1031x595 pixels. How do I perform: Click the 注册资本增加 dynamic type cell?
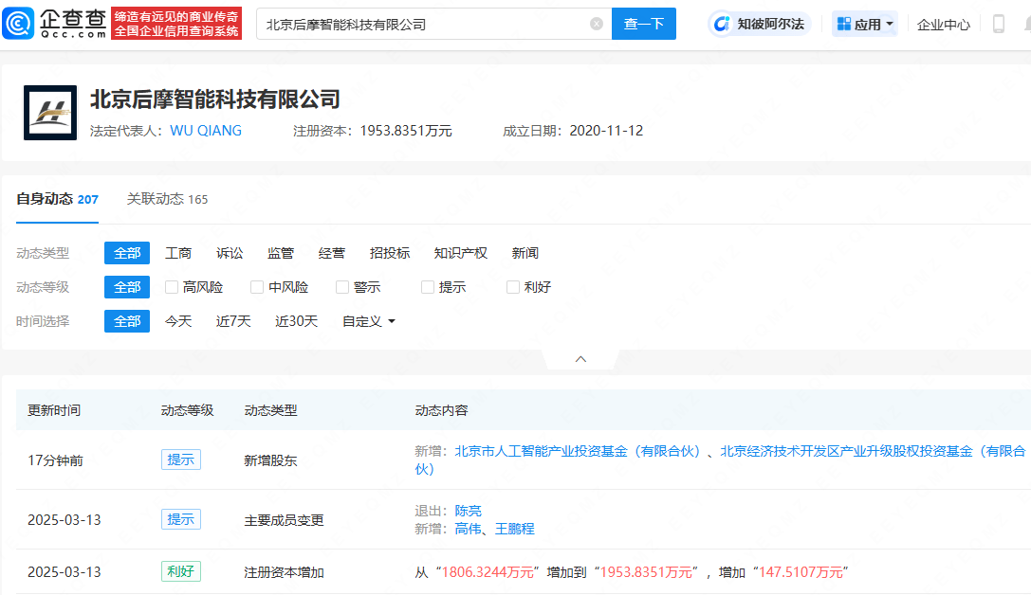pyautogui.click(x=284, y=572)
